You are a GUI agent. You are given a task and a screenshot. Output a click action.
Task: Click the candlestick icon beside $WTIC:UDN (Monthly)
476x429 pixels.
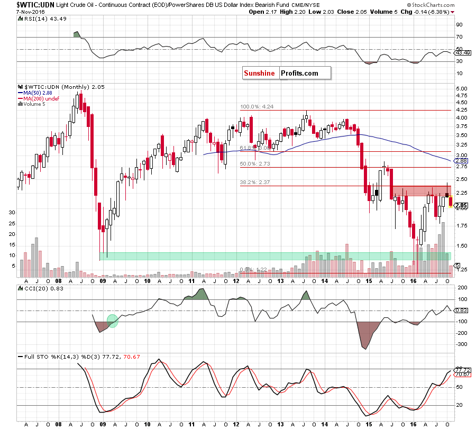coord(20,87)
